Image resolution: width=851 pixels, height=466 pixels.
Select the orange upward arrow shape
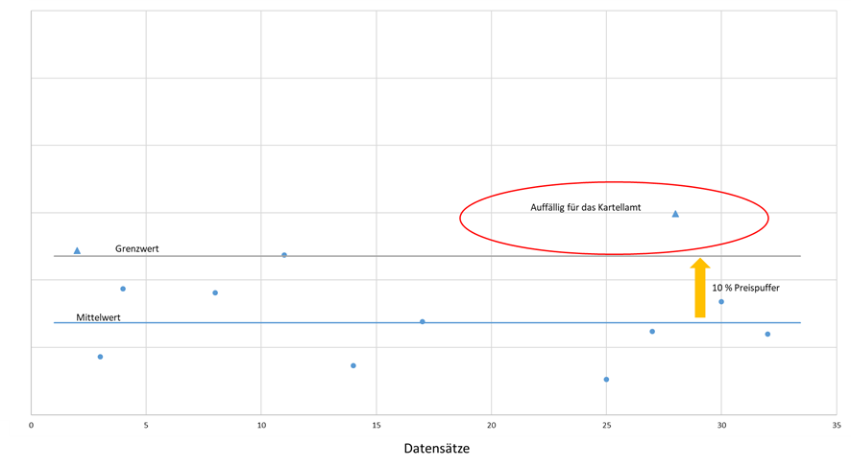click(700, 288)
